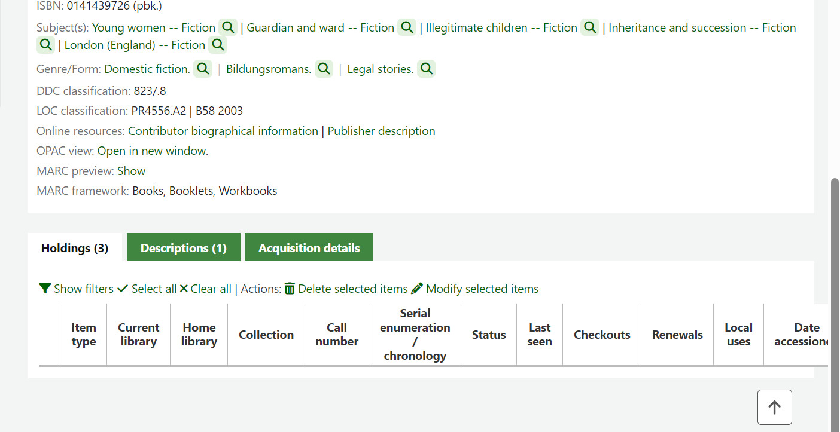Open the Acquisition details tab
This screenshot has width=840, height=432.
309,248
